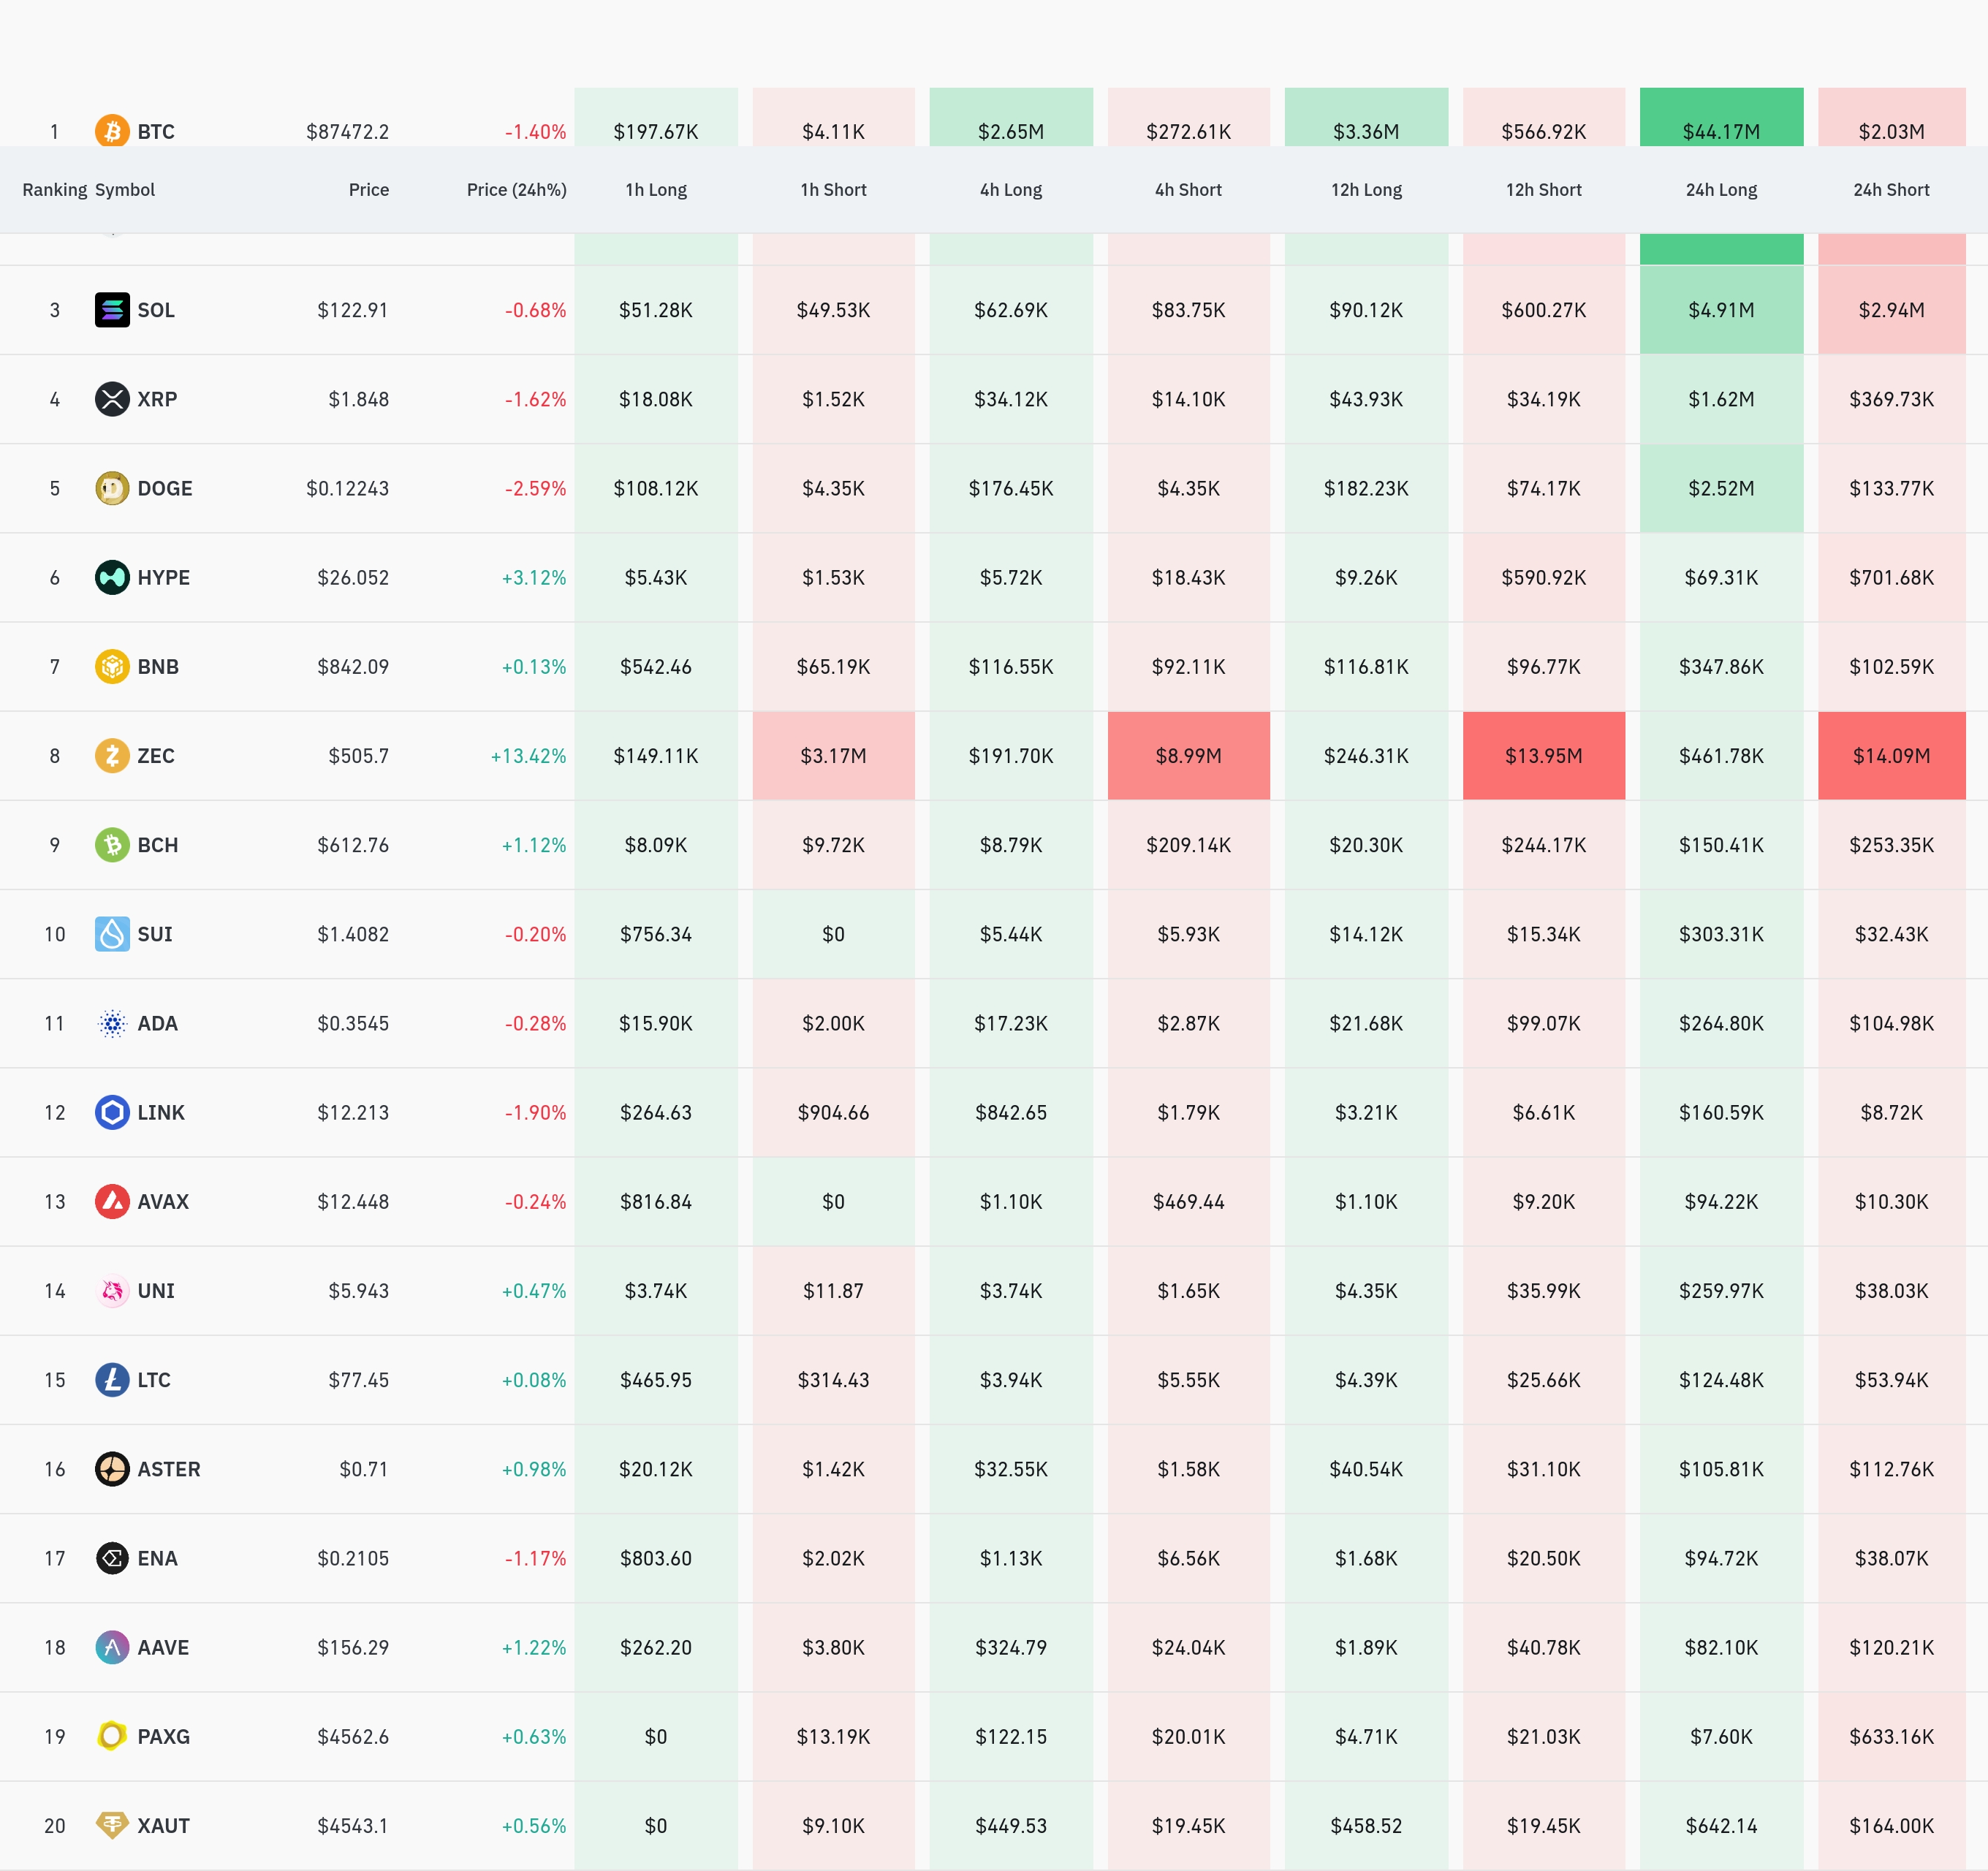Sort by 1h Short column header
The image size is (1988, 1871).
point(833,190)
